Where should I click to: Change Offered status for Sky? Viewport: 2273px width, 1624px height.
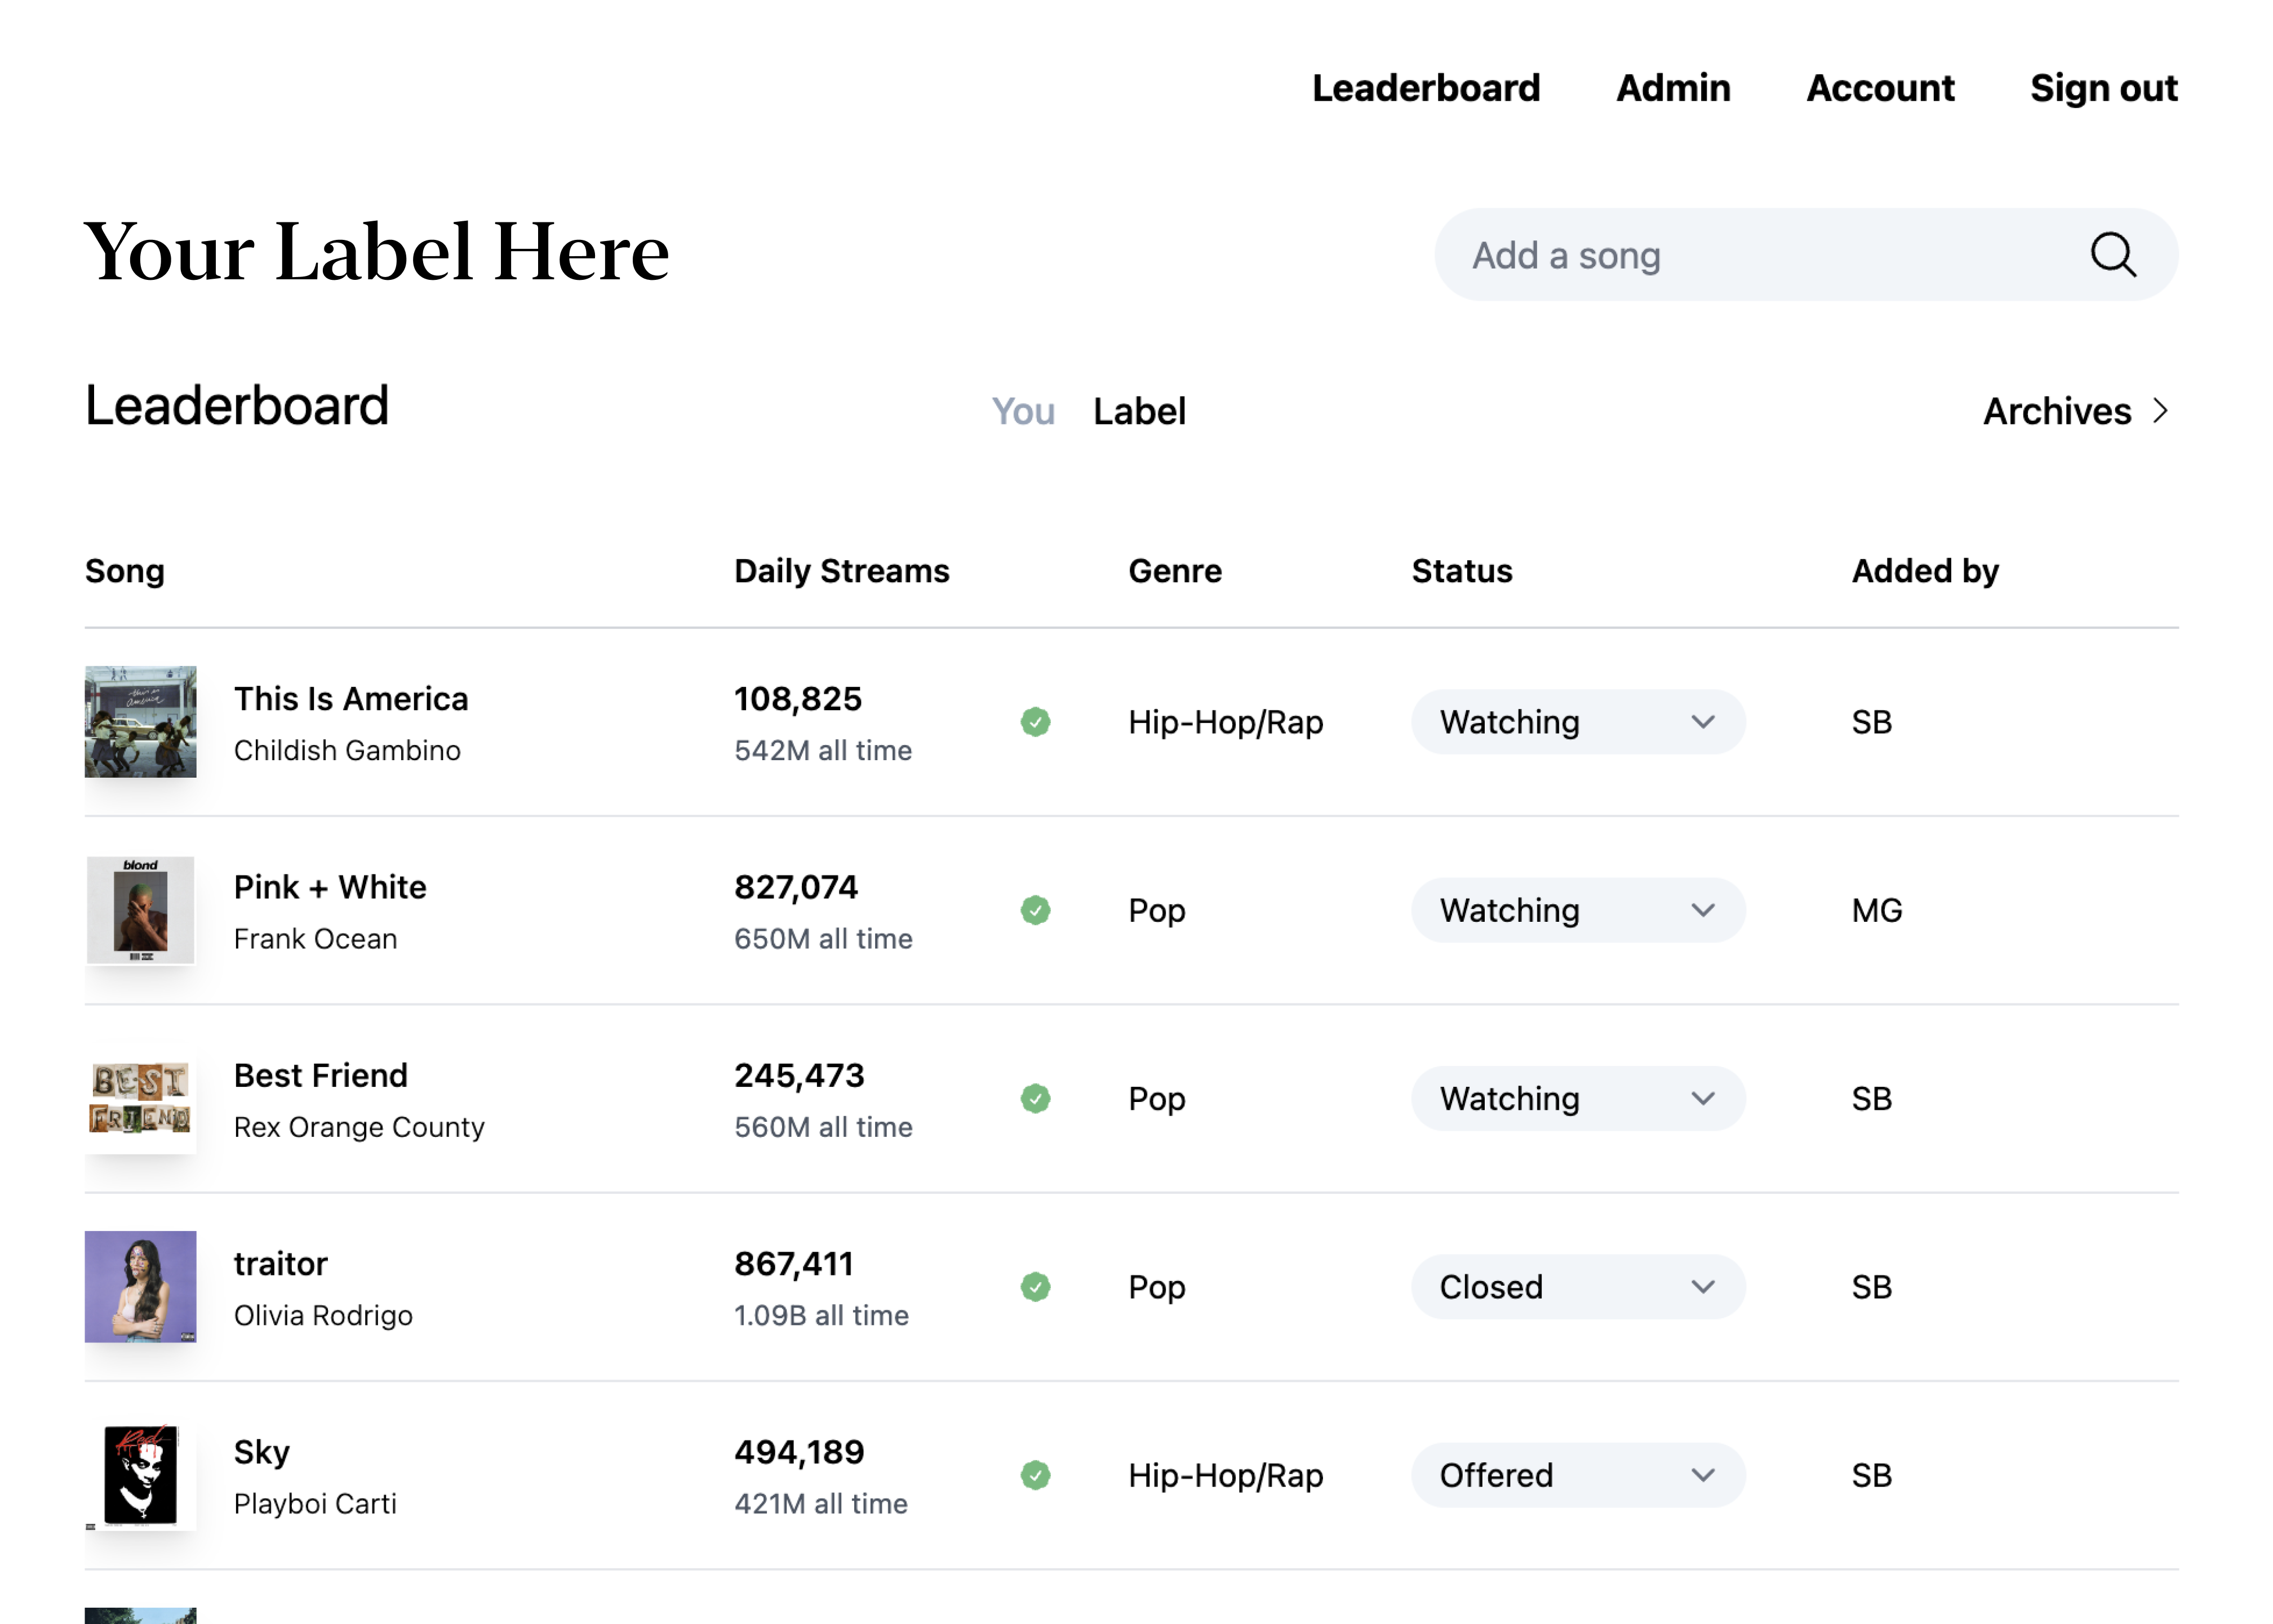coord(1577,1475)
